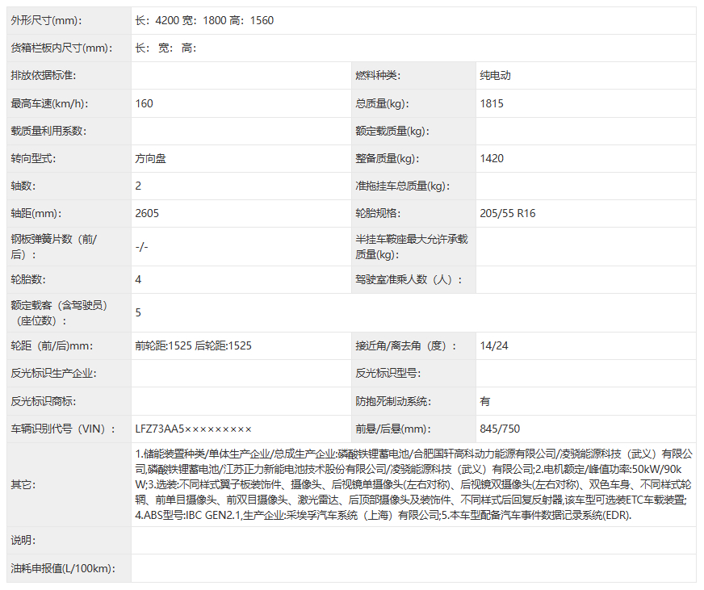Click the 轮胎数 label

click(x=28, y=279)
